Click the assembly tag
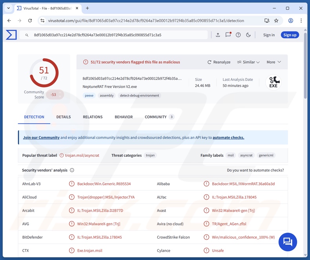 pos(107,95)
